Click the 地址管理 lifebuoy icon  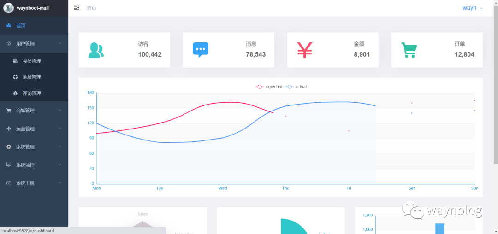pos(15,77)
